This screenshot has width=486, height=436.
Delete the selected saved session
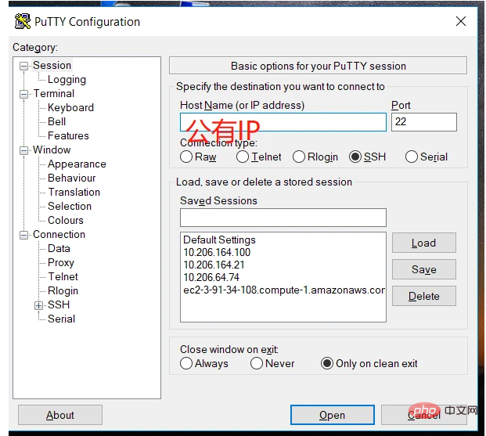pyautogui.click(x=423, y=296)
